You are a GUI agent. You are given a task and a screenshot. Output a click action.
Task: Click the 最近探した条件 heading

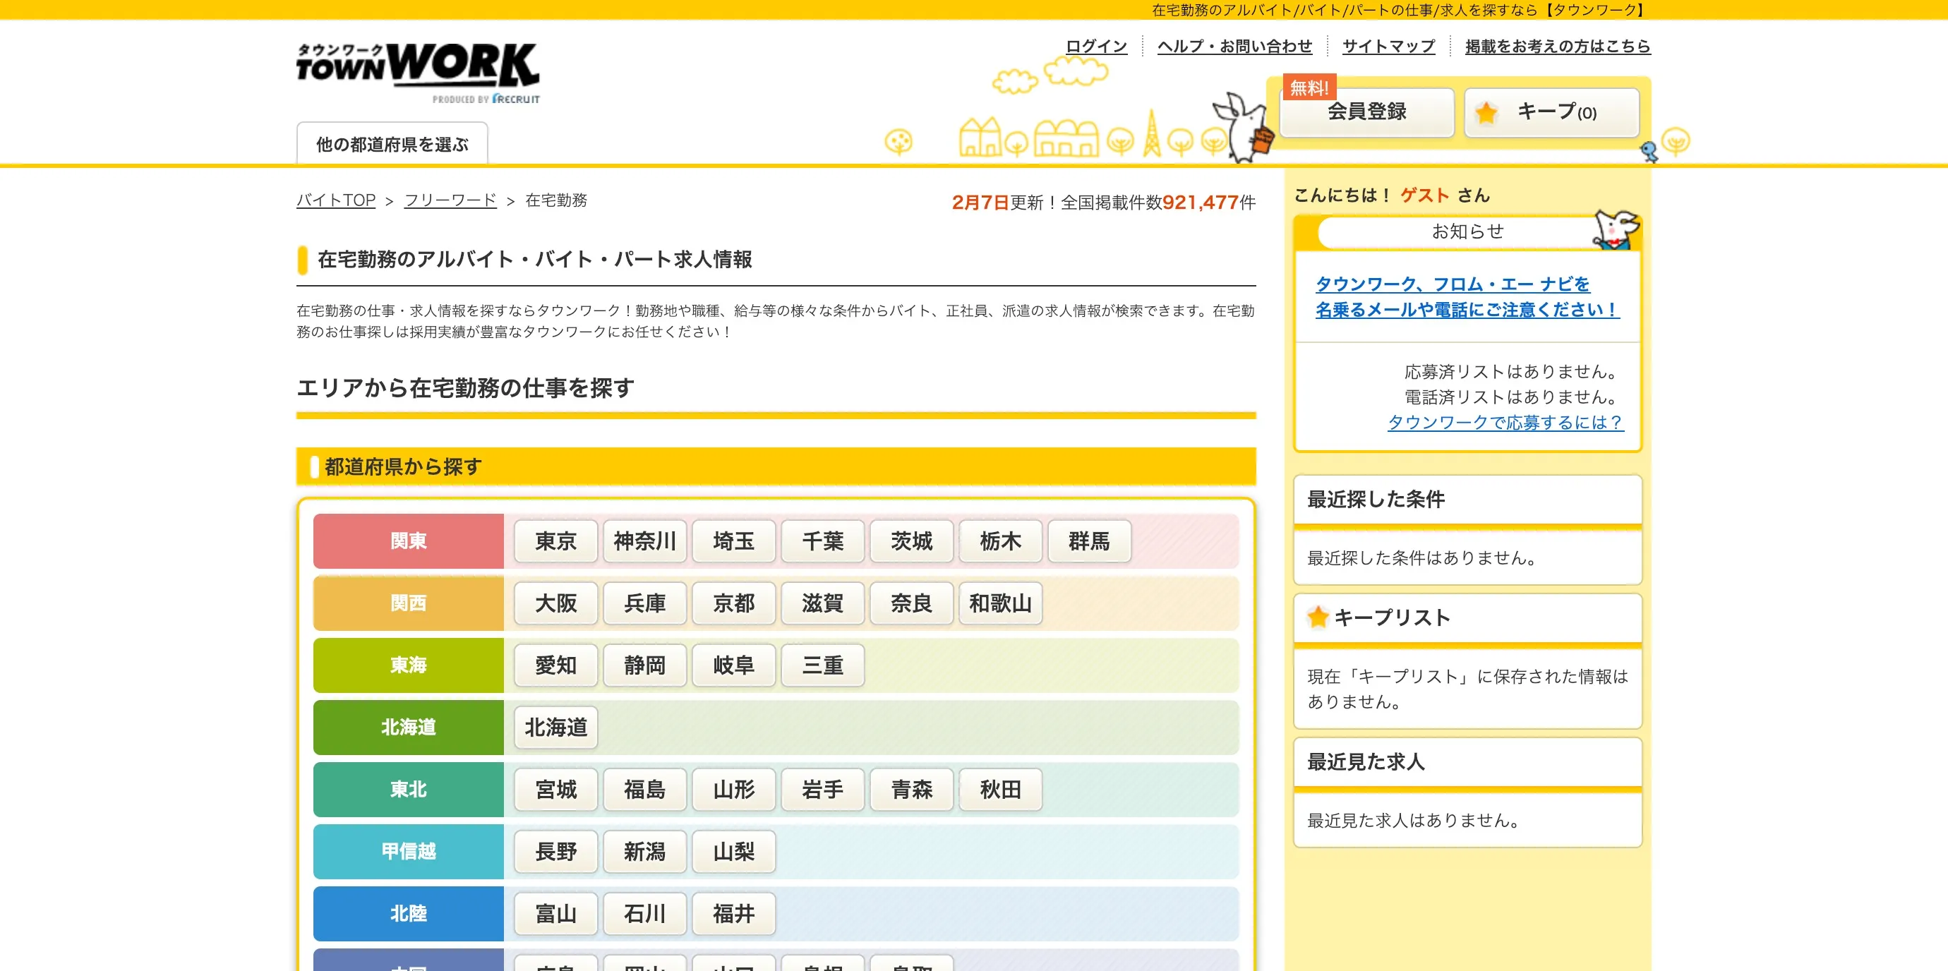(x=1376, y=499)
